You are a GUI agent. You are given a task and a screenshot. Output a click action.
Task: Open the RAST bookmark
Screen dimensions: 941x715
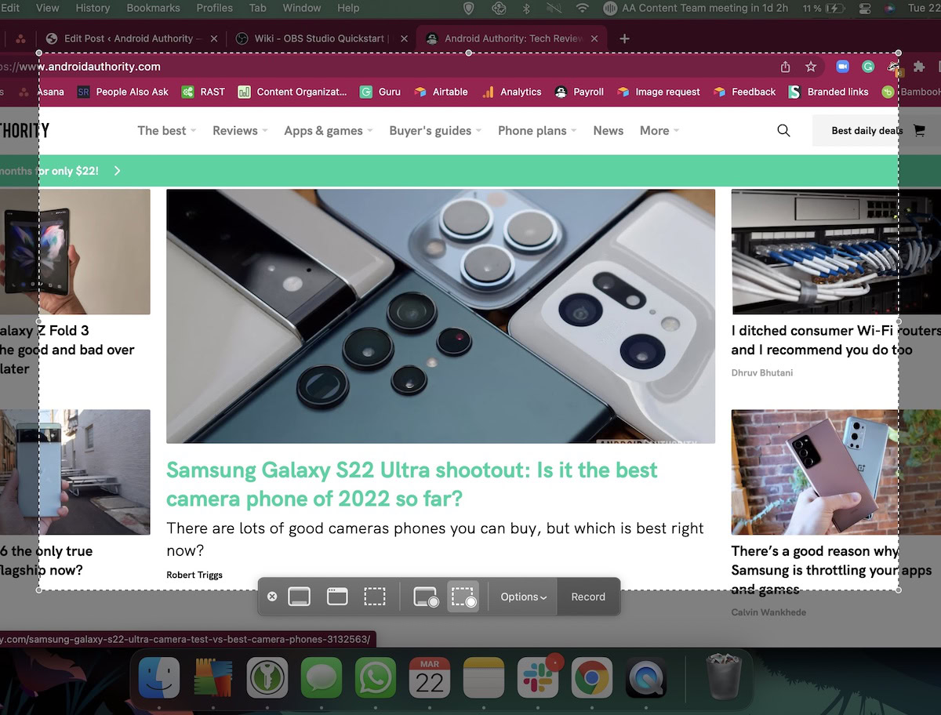pos(203,92)
